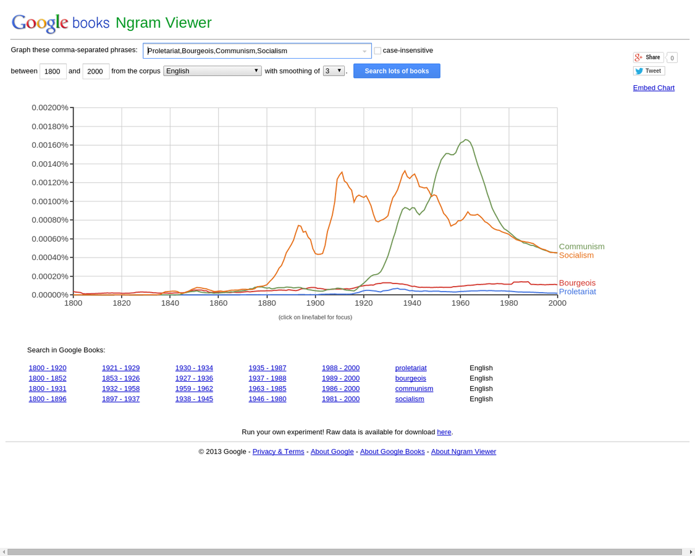Open the About Ngram Viewer link
The width and height of the screenshot is (695, 556).
(x=463, y=452)
